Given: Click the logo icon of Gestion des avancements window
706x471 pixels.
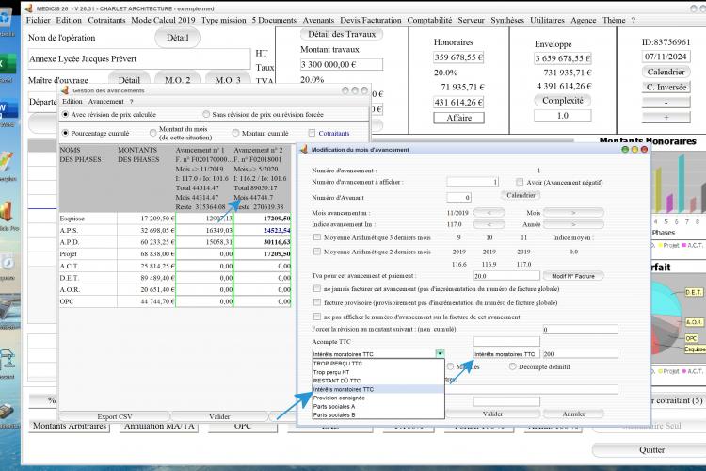Looking at the screenshot, I should click(65, 90).
